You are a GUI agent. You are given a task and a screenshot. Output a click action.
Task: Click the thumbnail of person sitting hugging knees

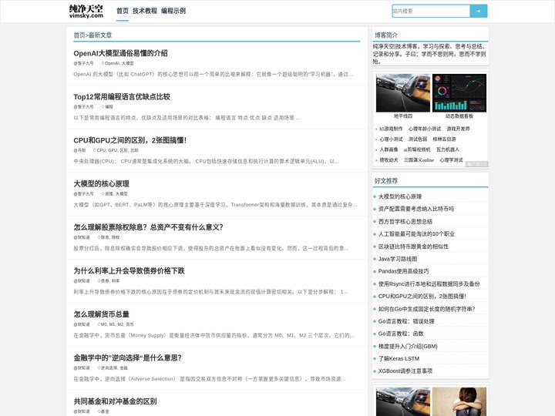click(459, 402)
